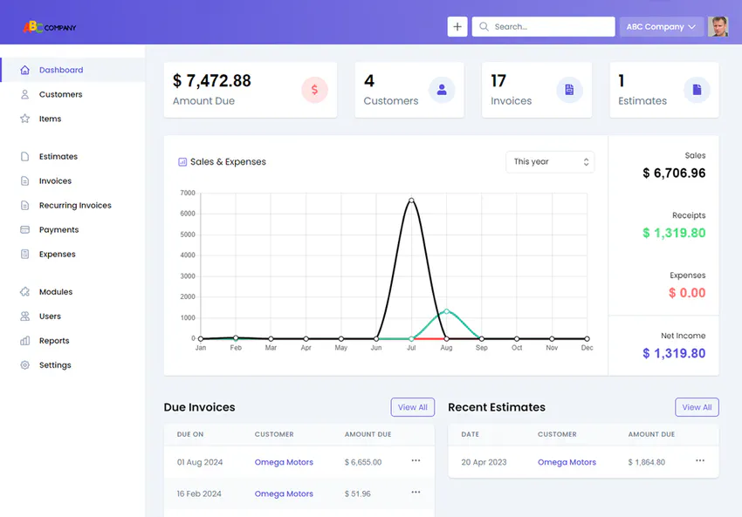Screen dimensions: 742x517
Task: Click the file icon on Estimates card
Action: [x=697, y=90]
